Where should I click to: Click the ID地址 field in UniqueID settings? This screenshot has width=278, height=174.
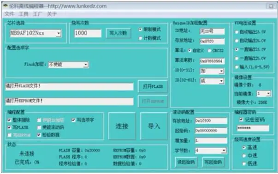[x=212, y=31]
